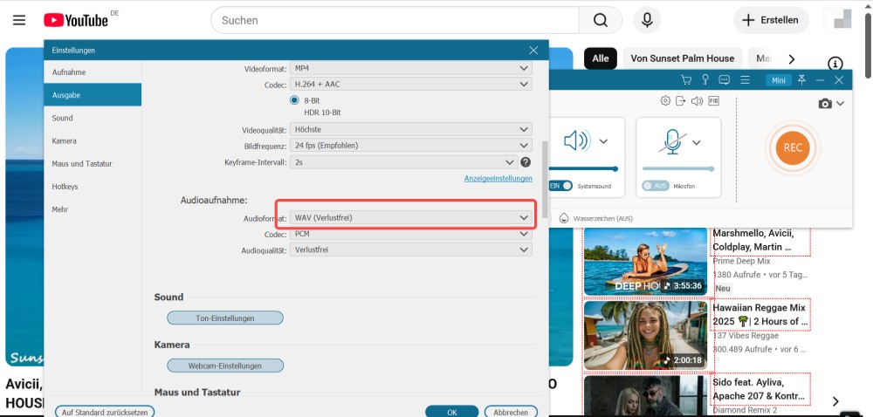Open the YouTube hamburger guide menu
873x417 pixels.
pyautogui.click(x=19, y=20)
